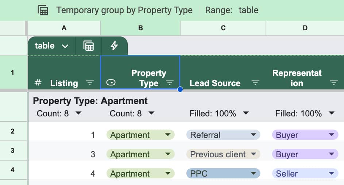Select column B header
The image size is (344, 185).
pos(140,28)
